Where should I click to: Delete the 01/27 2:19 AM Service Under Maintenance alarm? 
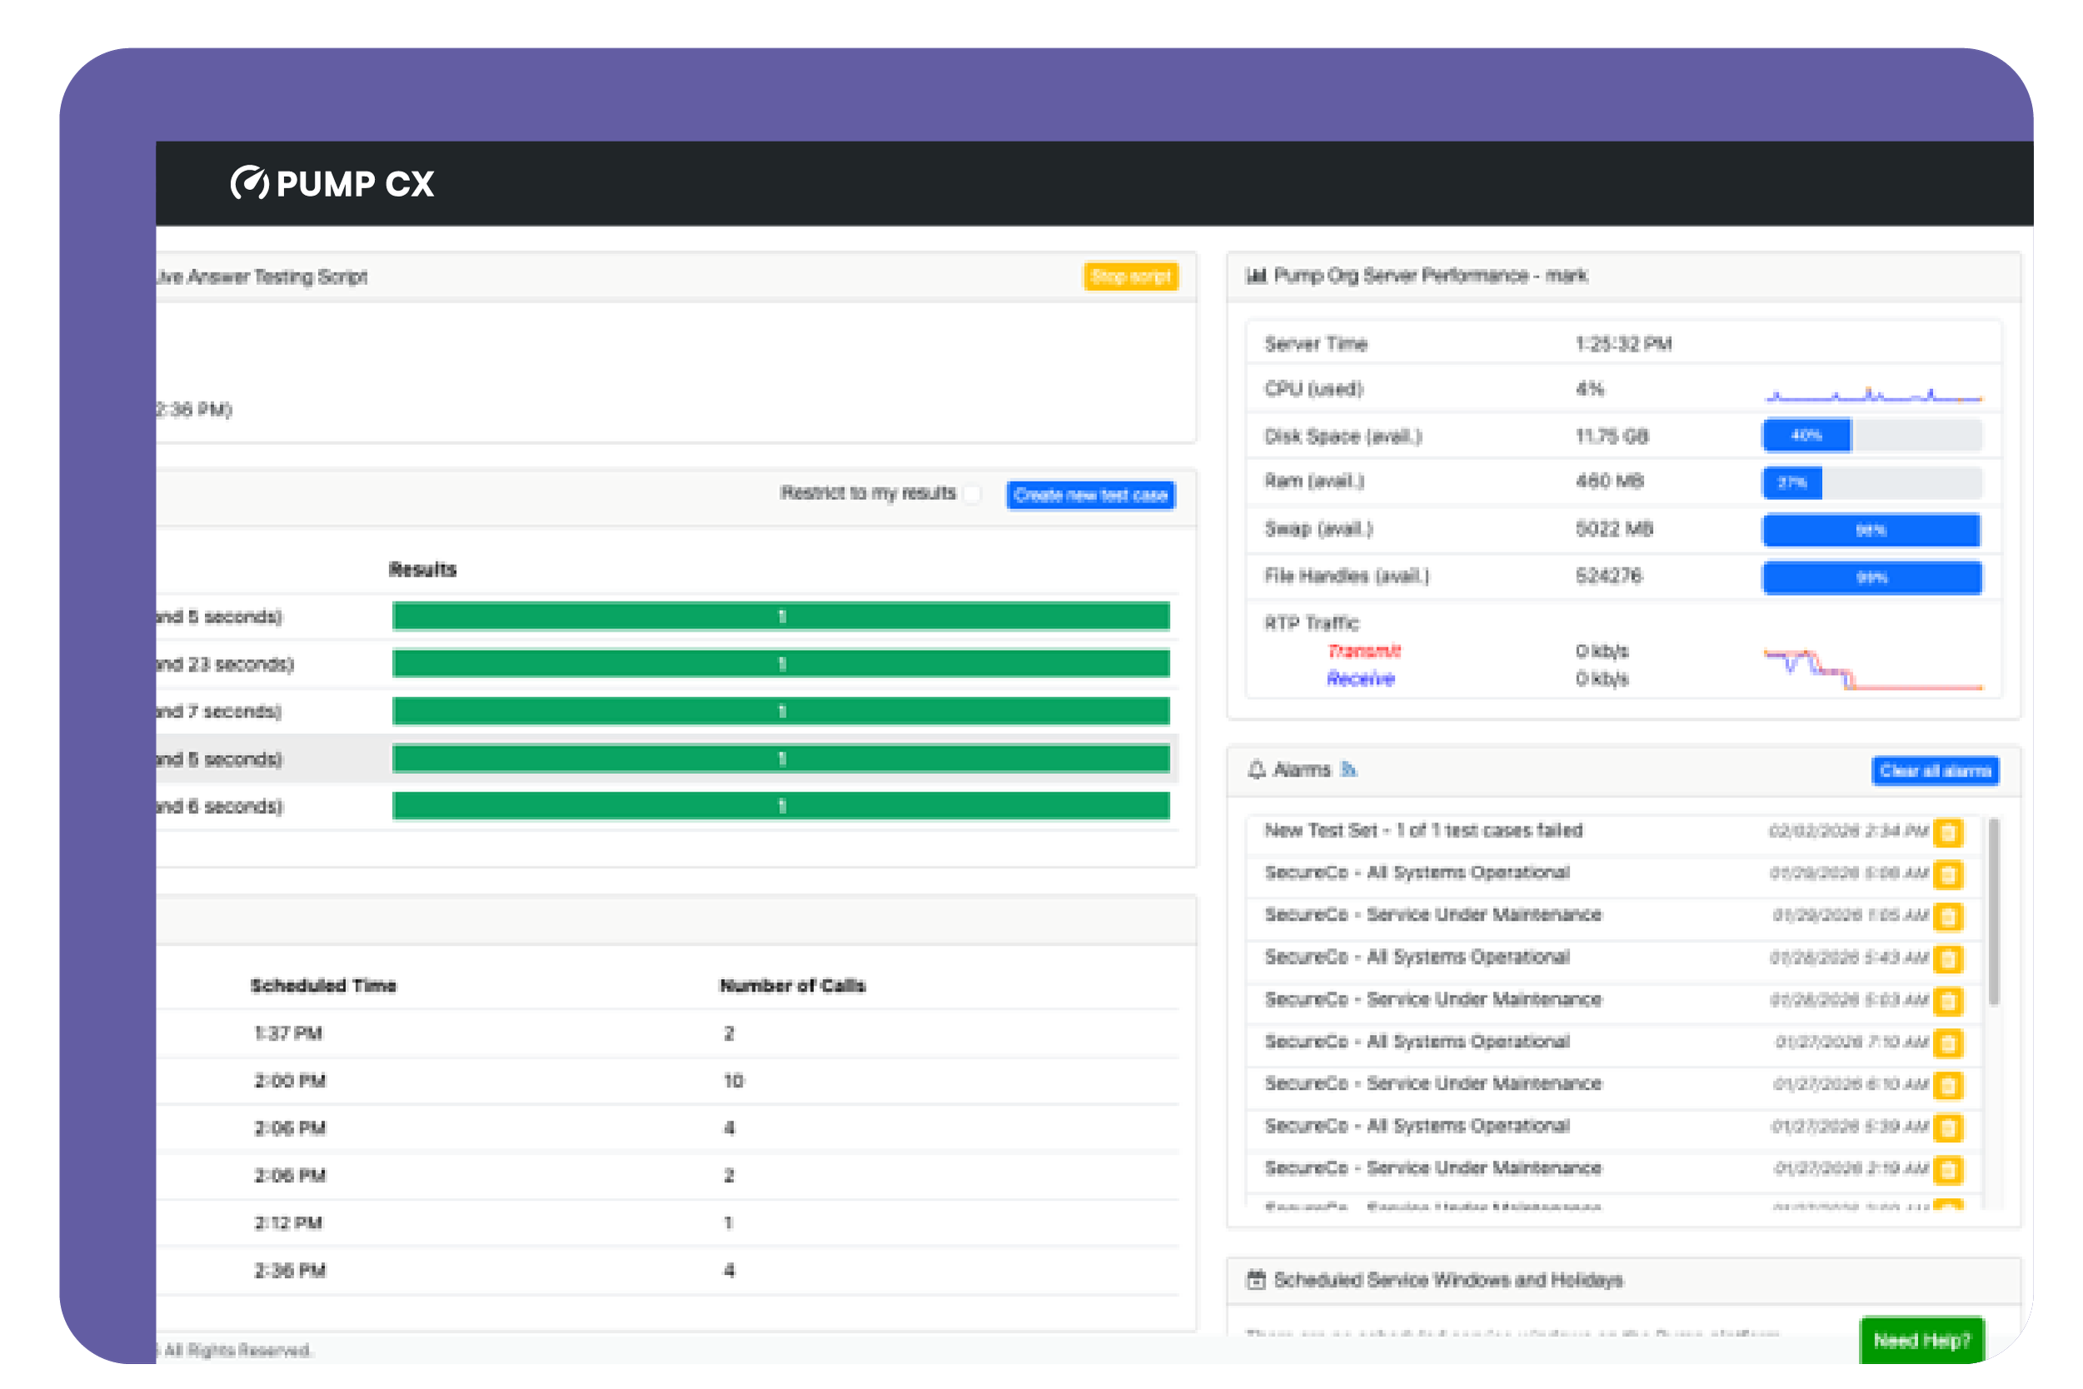pyautogui.click(x=1947, y=1169)
